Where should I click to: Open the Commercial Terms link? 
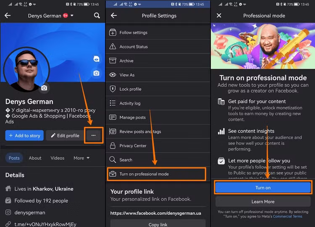click(288, 216)
